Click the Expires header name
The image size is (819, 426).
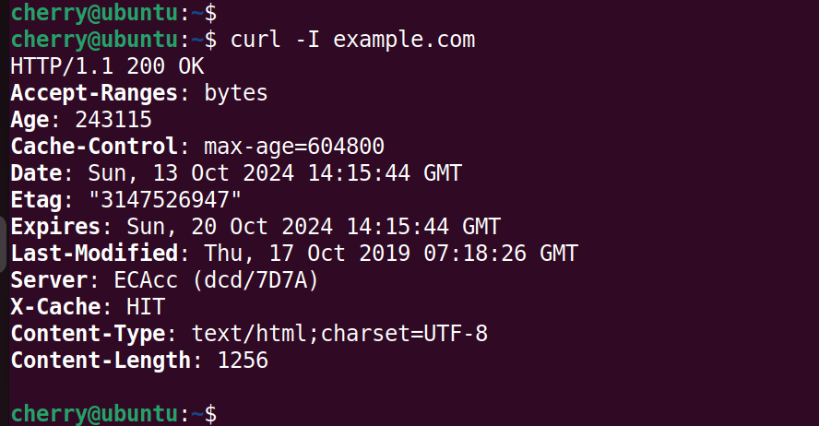55,227
